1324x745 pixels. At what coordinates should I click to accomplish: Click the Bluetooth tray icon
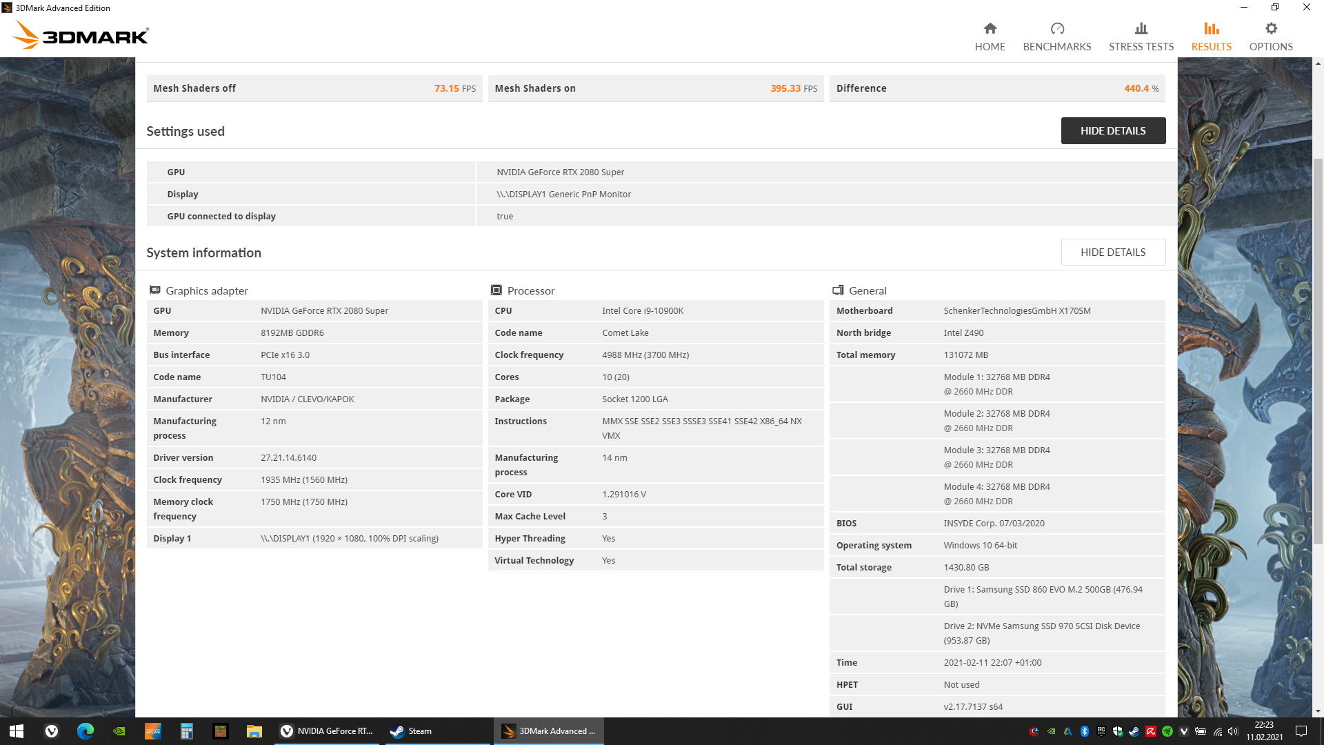click(x=1085, y=731)
